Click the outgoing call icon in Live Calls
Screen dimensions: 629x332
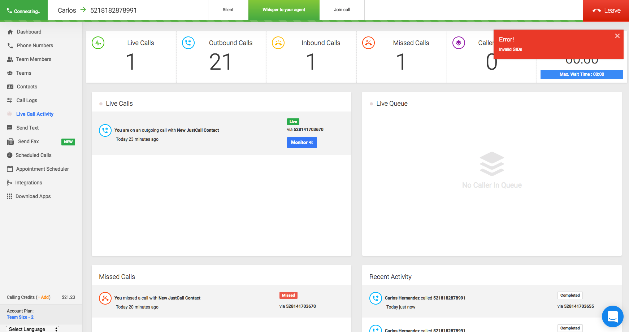tap(105, 130)
